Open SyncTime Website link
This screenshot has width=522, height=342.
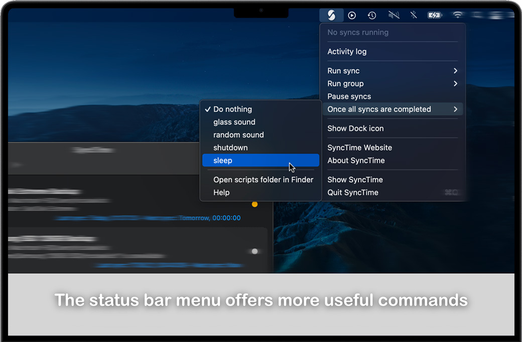[359, 148]
